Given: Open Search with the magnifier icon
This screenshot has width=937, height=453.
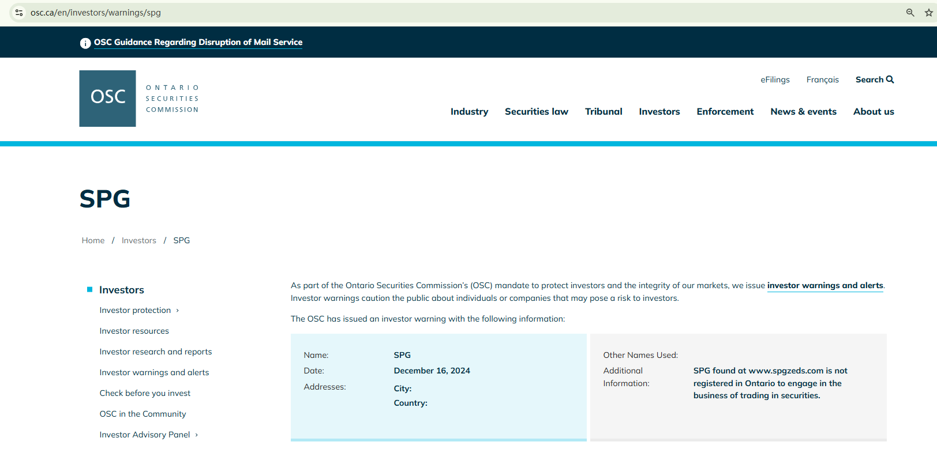Looking at the screenshot, I should [x=890, y=80].
